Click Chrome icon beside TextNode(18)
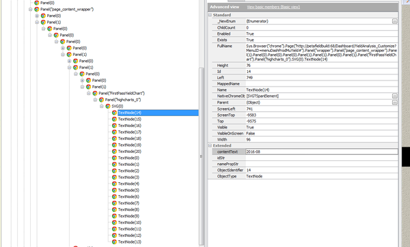Screen dimensions: 410x247 [114, 139]
